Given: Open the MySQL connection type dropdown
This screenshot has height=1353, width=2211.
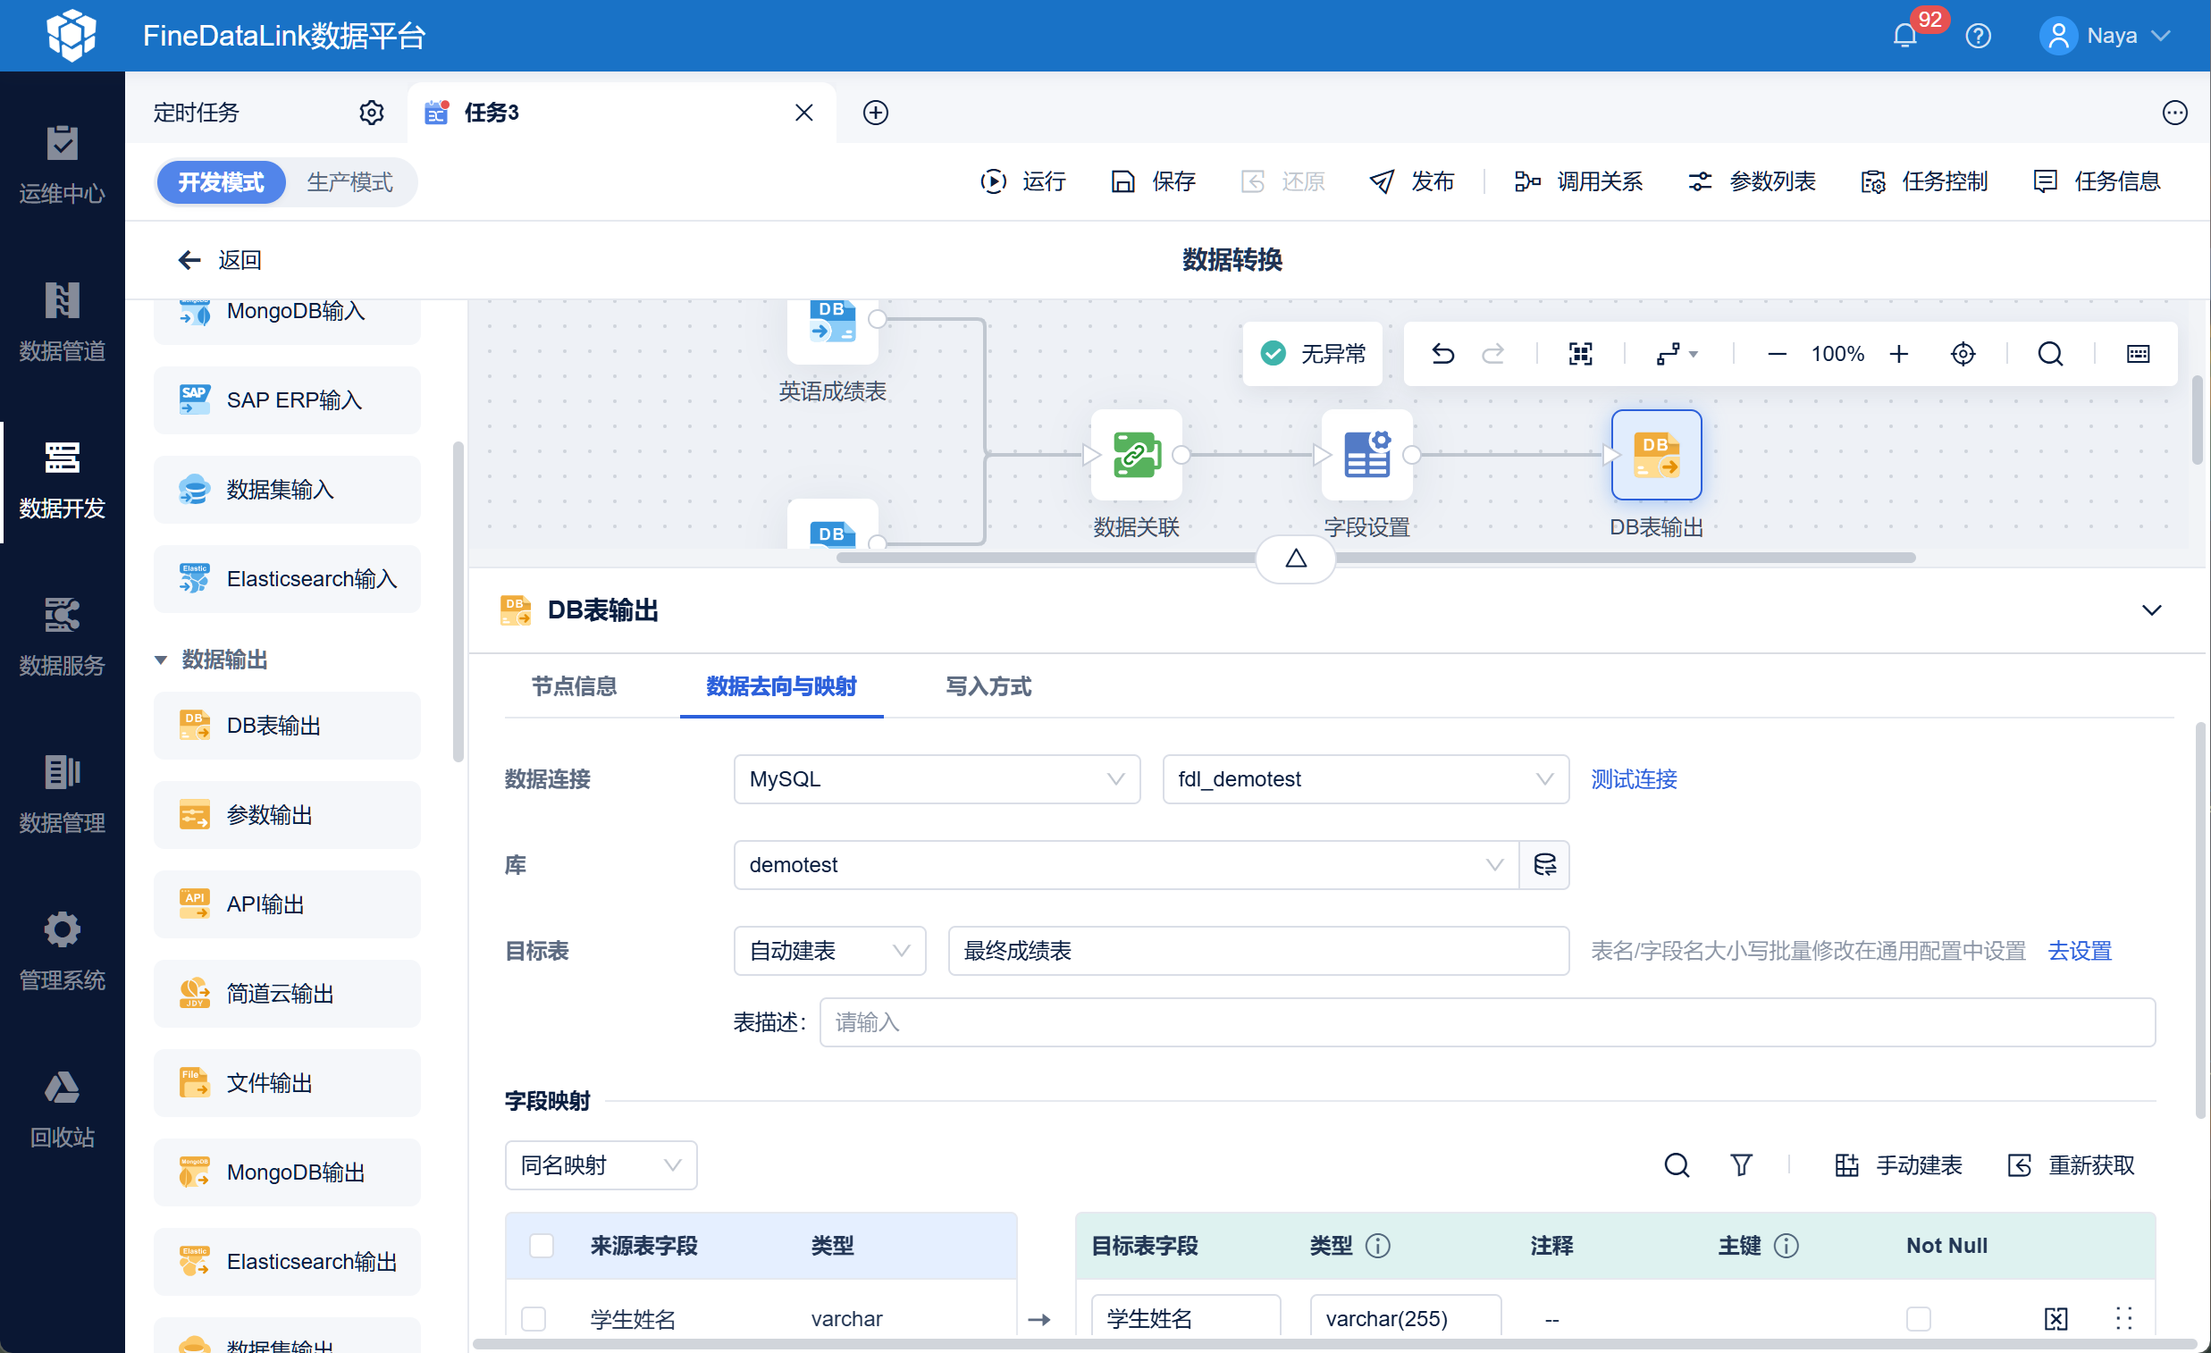Looking at the screenshot, I should (x=936, y=778).
